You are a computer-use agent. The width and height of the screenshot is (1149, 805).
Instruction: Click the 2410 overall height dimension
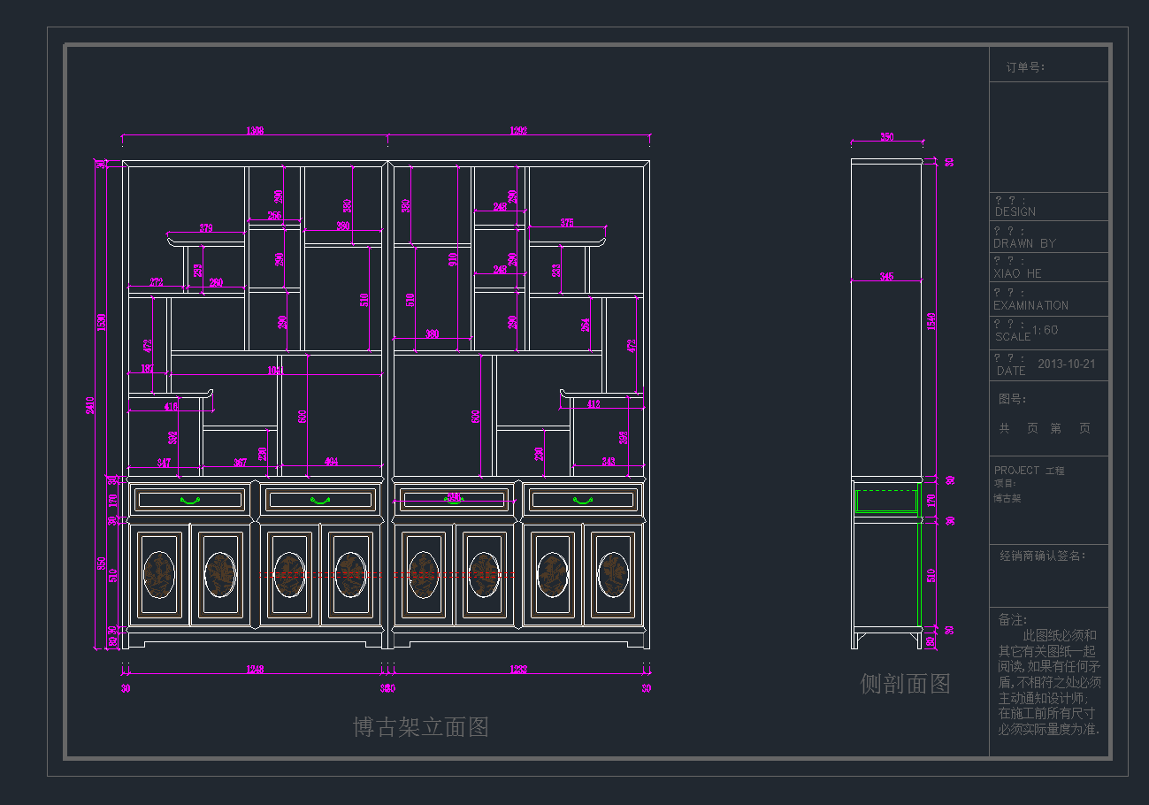[x=90, y=405]
